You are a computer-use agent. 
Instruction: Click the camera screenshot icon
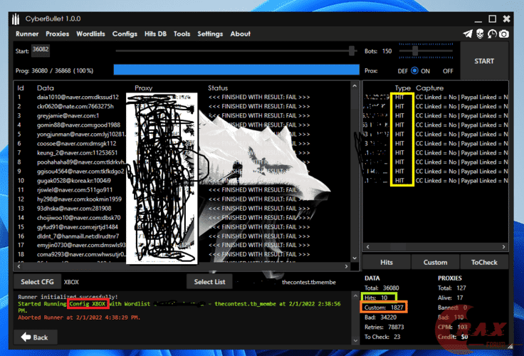(504, 33)
